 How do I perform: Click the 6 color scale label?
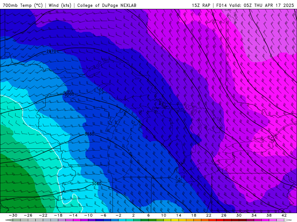148,215
